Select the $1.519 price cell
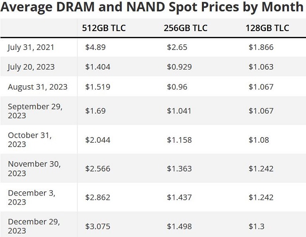 [97, 87]
